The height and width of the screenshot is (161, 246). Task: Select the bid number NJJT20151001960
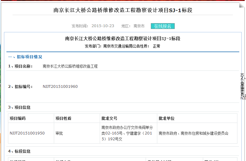pos(60,87)
